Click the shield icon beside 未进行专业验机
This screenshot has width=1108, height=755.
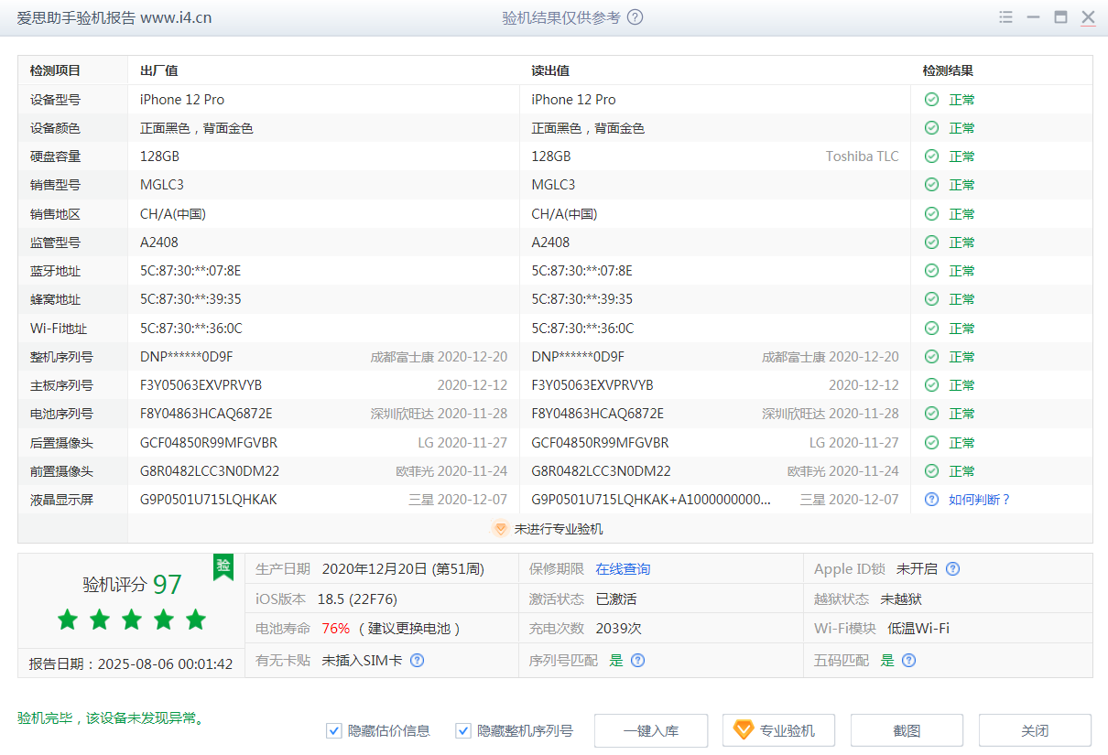tap(500, 529)
